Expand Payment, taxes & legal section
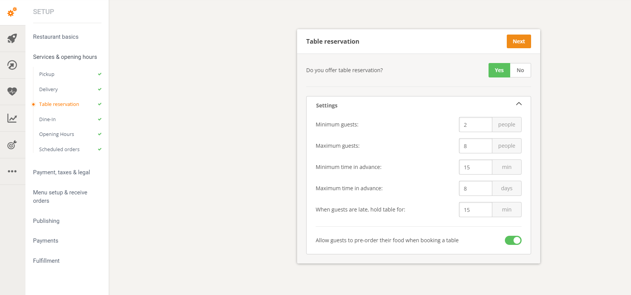This screenshot has height=295, width=631. pyautogui.click(x=62, y=172)
